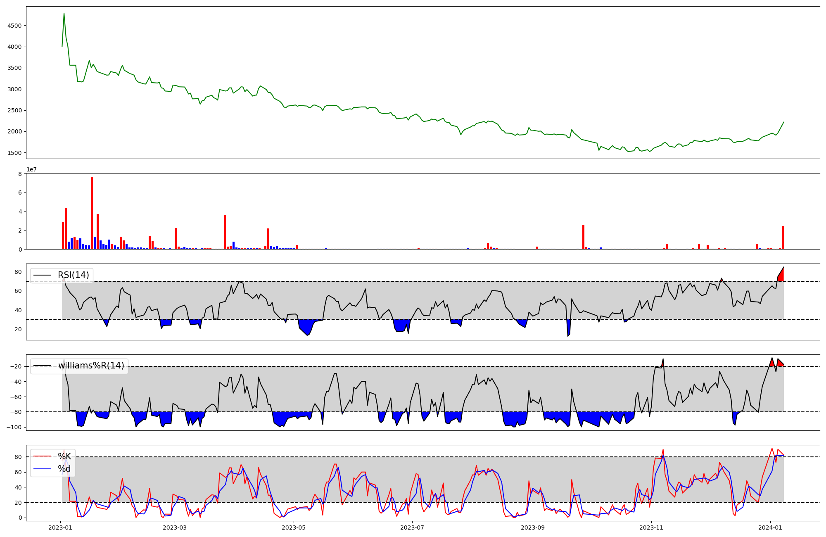Click the 2023-09 x-axis date label
The image size is (826, 537).
[533, 527]
